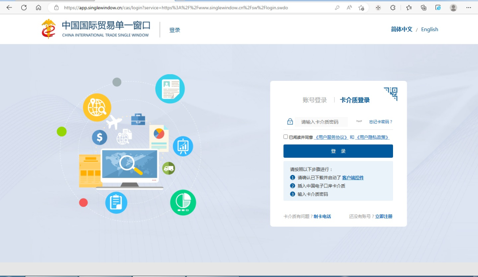Viewport: 478px width, 277px height.
Task: Go to the browser home page
Action: (x=39, y=8)
